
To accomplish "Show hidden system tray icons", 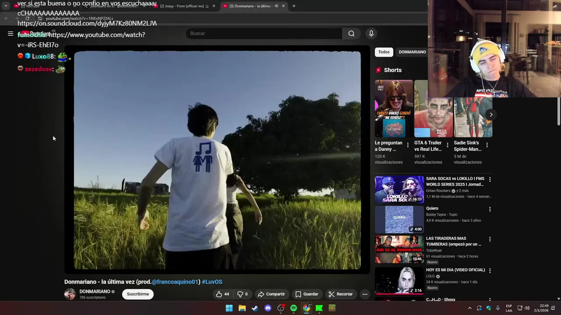I will point(470,308).
